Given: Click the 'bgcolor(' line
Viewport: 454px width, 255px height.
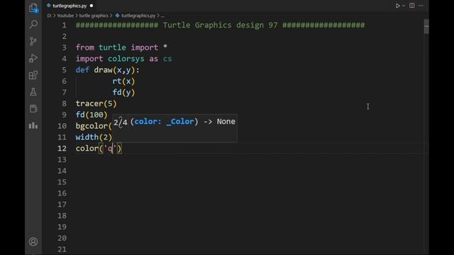Looking at the screenshot, I should point(94,126).
